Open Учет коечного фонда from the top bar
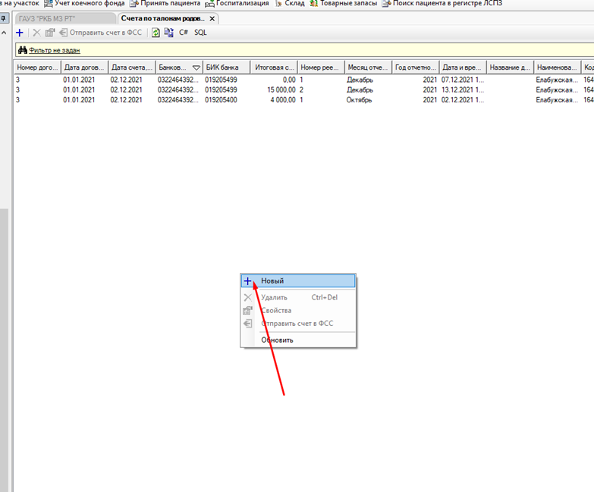The width and height of the screenshot is (594, 492). pyautogui.click(x=90, y=3)
